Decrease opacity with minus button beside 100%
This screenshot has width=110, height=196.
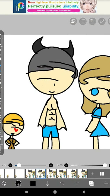tap(66, 166)
